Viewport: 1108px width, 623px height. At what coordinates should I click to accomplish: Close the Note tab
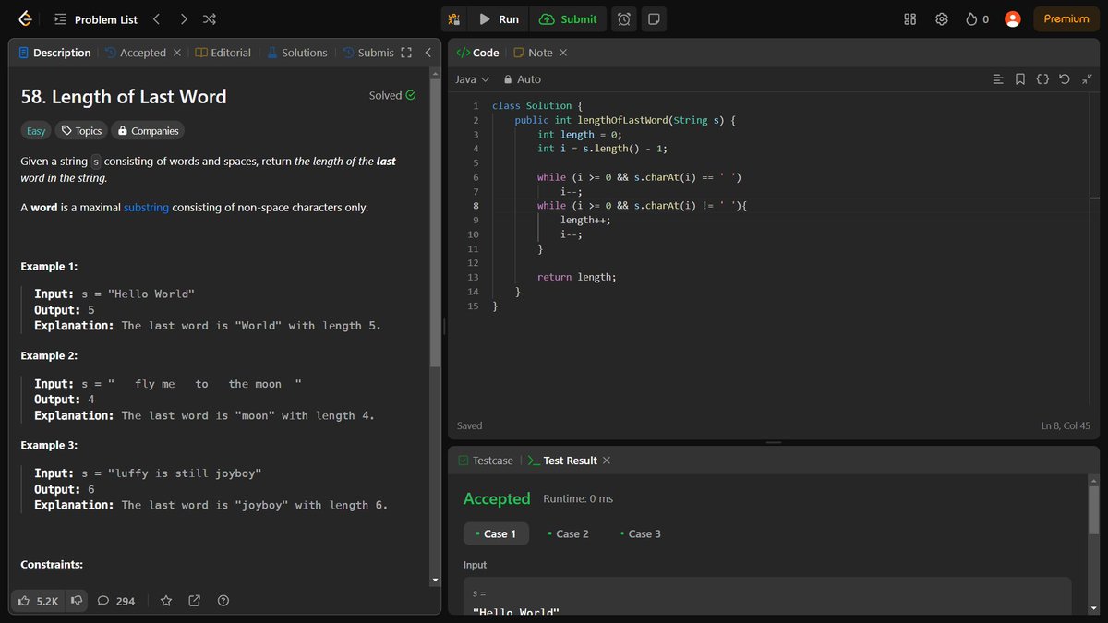click(563, 53)
